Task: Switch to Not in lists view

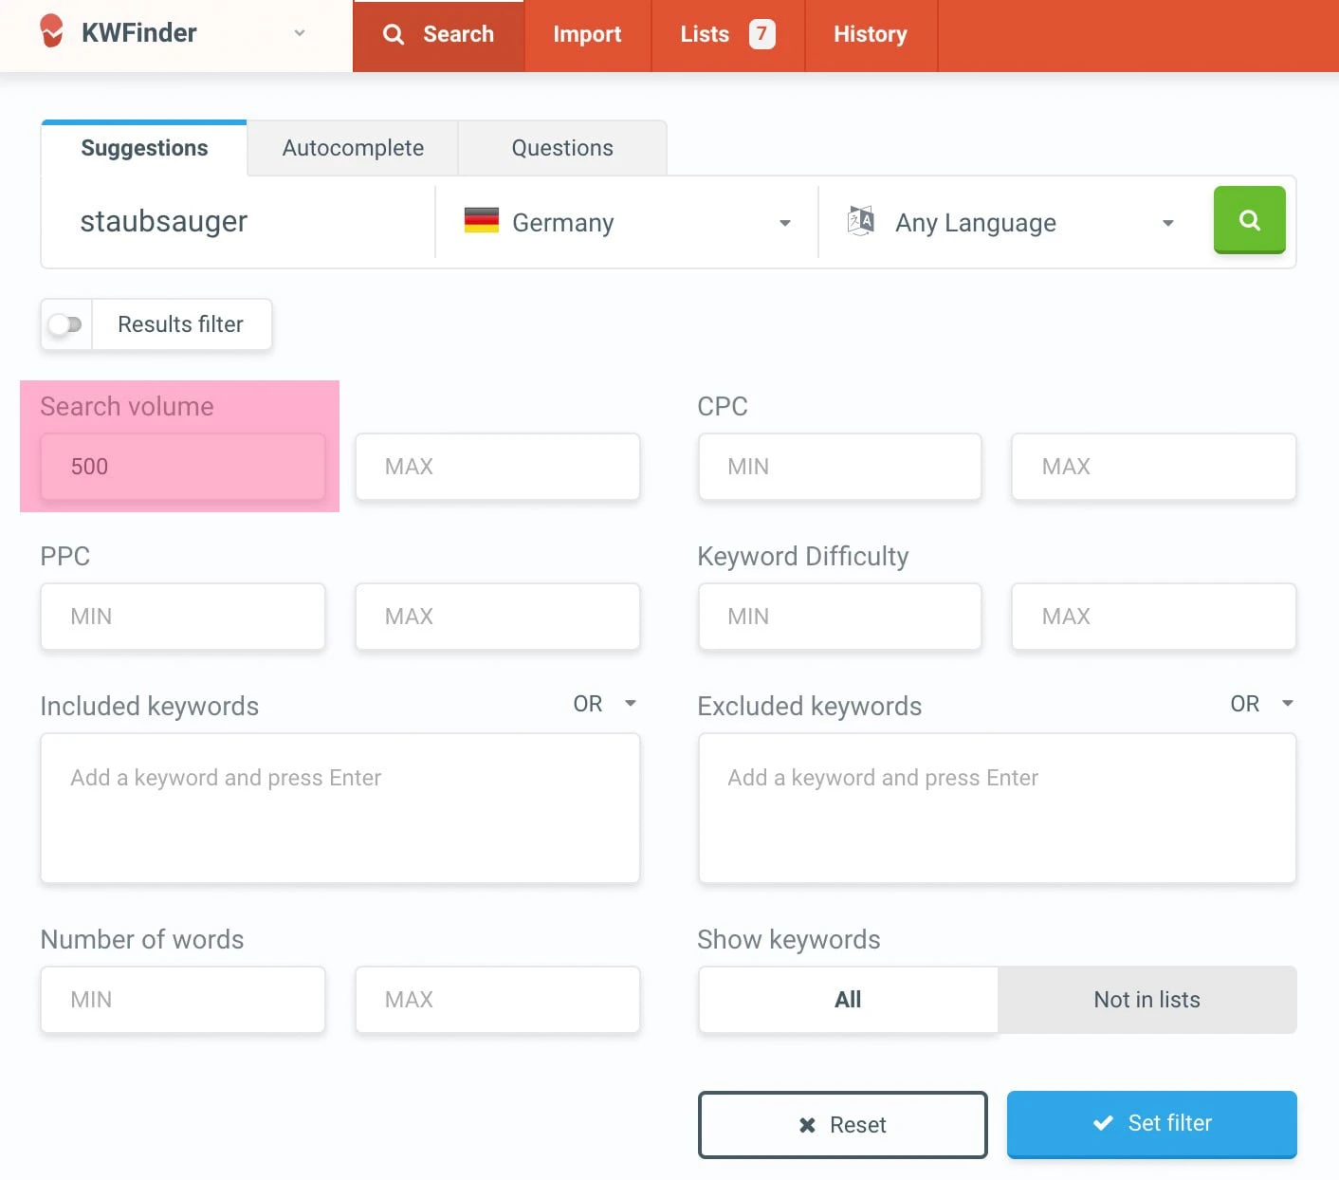Action: point(1146,999)
